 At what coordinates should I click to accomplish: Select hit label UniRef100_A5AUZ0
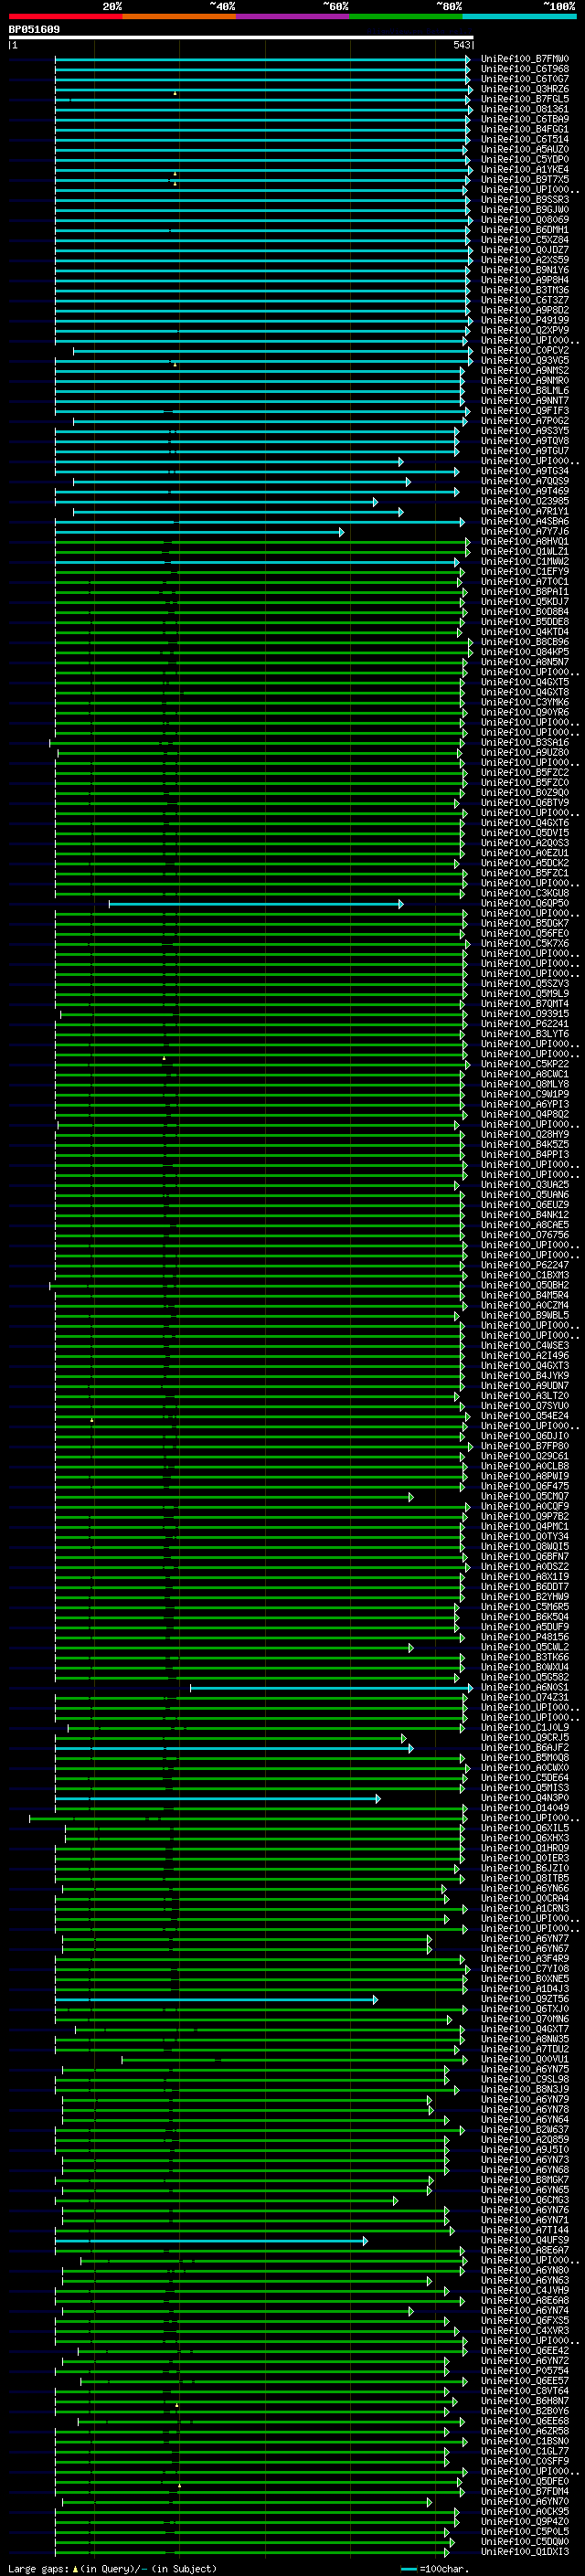[525, 149]
